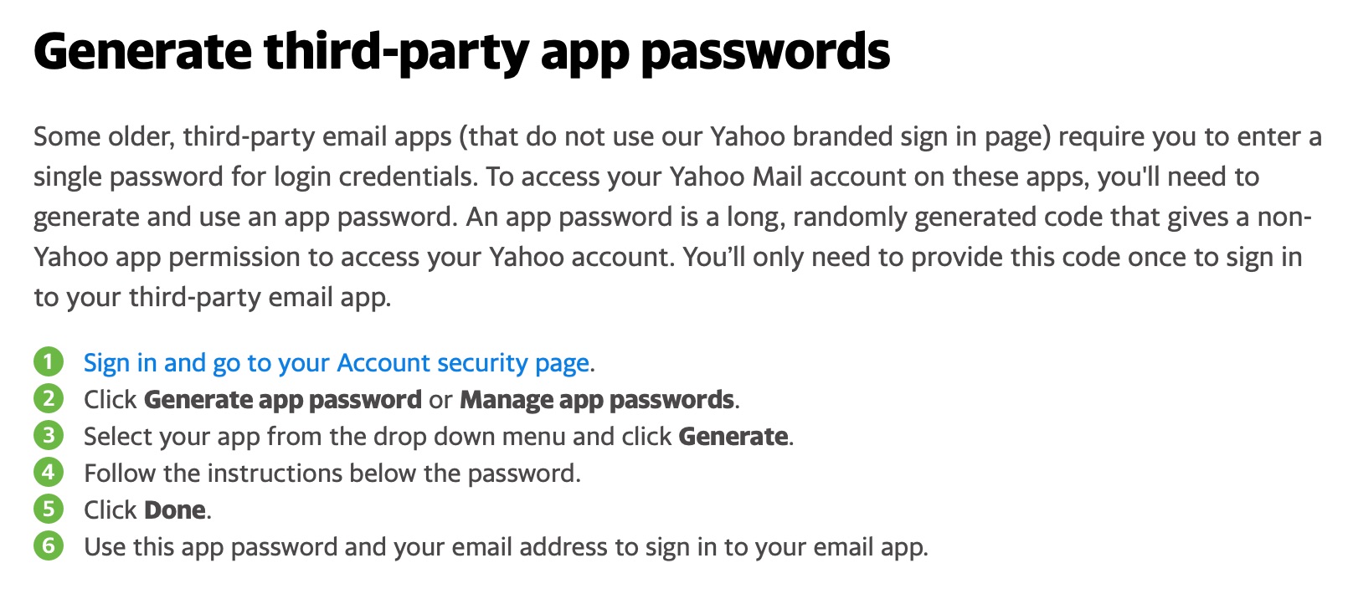Viewport: 1353px width, 594px height.
Task: Click the bold Done word in step 5
Action: coord(175,510)
